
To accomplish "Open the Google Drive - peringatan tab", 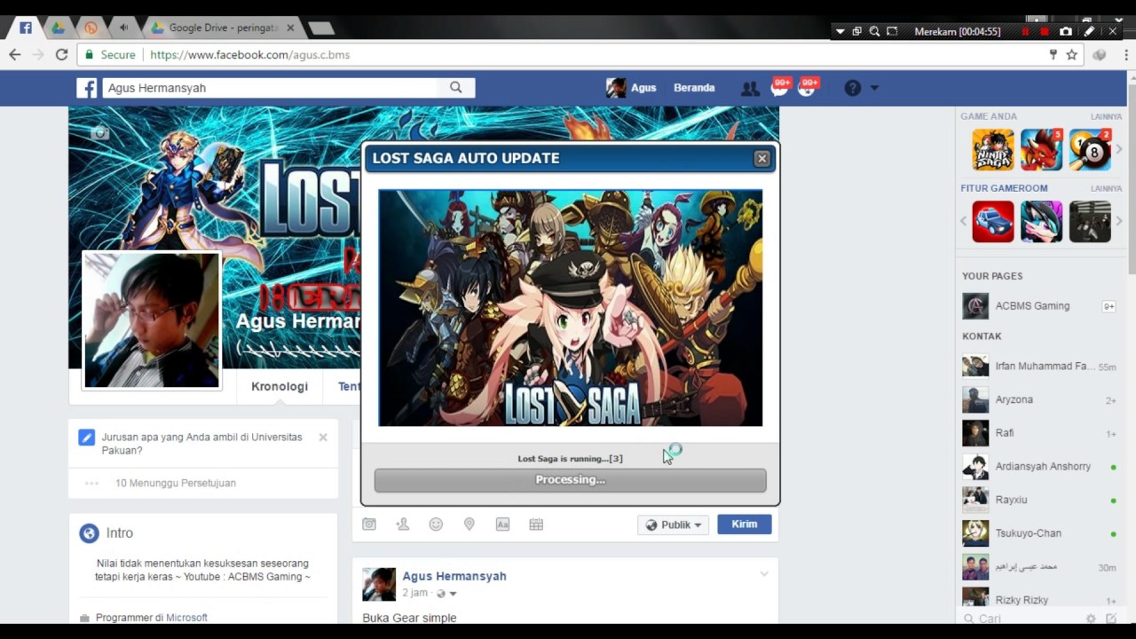I will (x=222, y=28).
